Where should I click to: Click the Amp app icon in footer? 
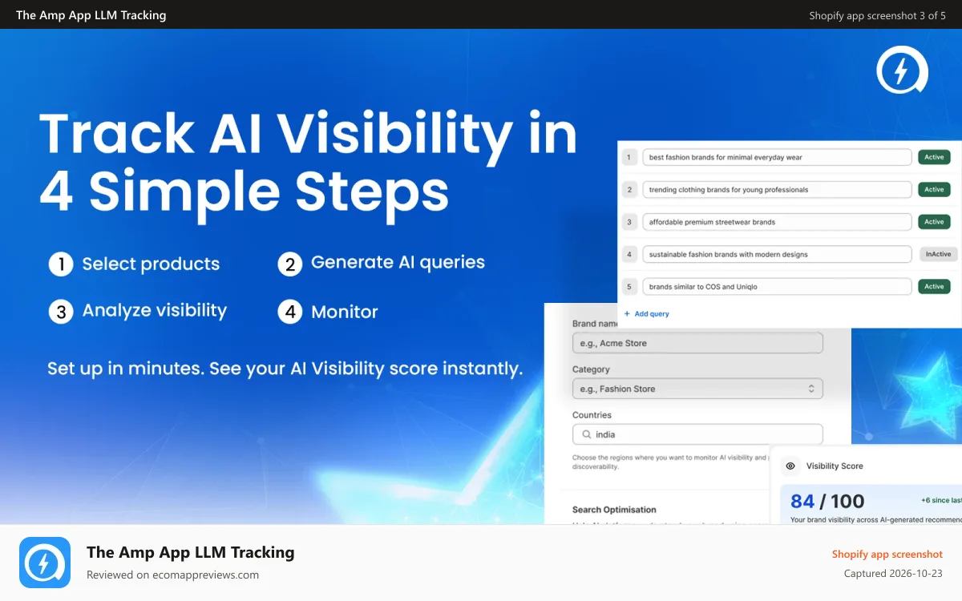pos(45,563)
